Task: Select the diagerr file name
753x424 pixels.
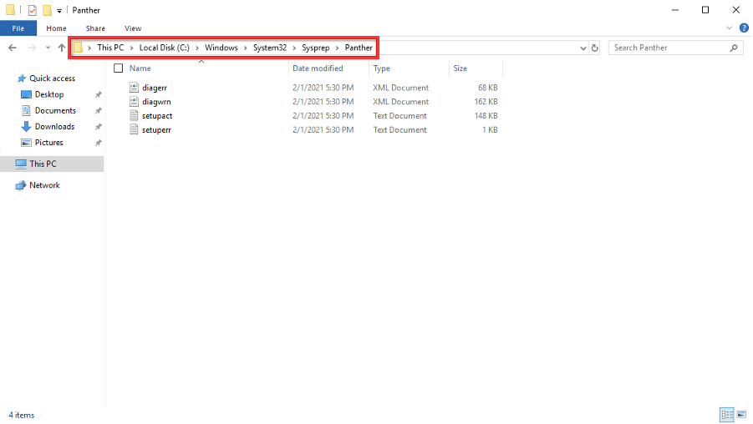Action: click(155, 88)
